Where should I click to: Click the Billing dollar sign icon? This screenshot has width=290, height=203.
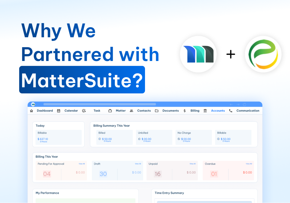[185, 111]
